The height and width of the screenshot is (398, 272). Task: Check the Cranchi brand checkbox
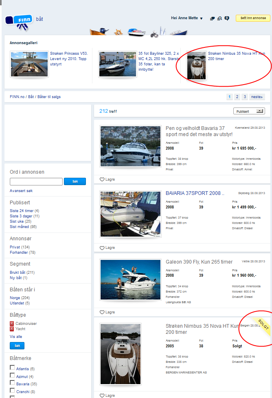(x=12, y=390)
